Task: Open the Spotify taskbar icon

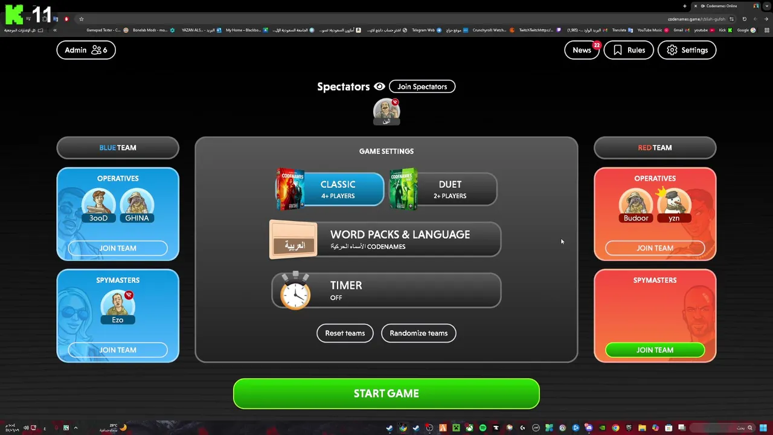Action: tap(483, 428)
